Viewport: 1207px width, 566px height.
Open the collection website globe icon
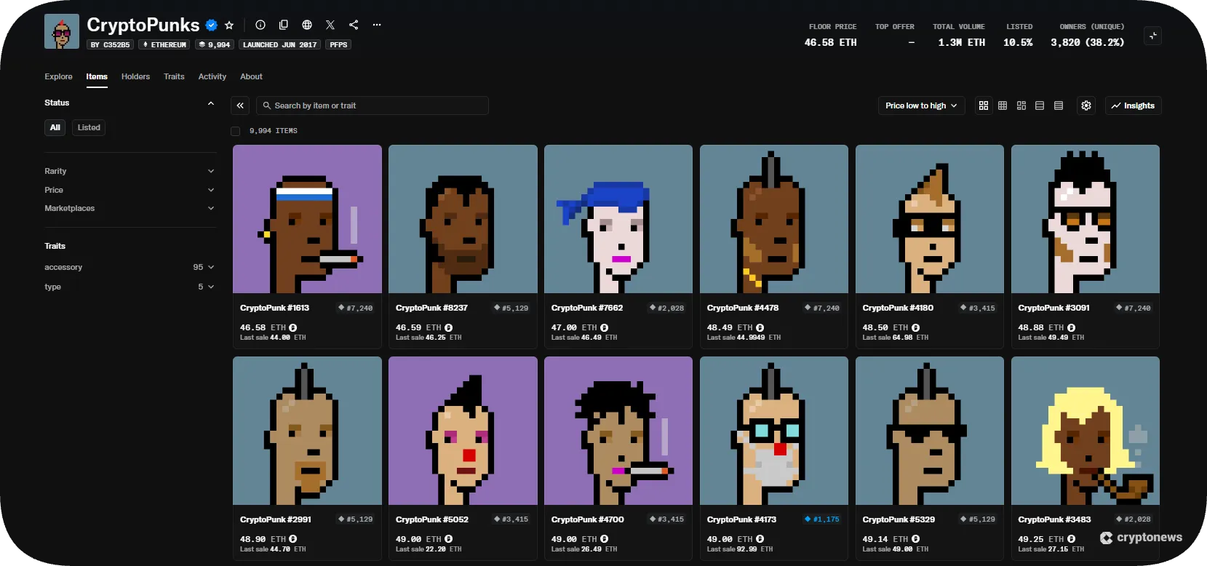click(x=307, y=25)
